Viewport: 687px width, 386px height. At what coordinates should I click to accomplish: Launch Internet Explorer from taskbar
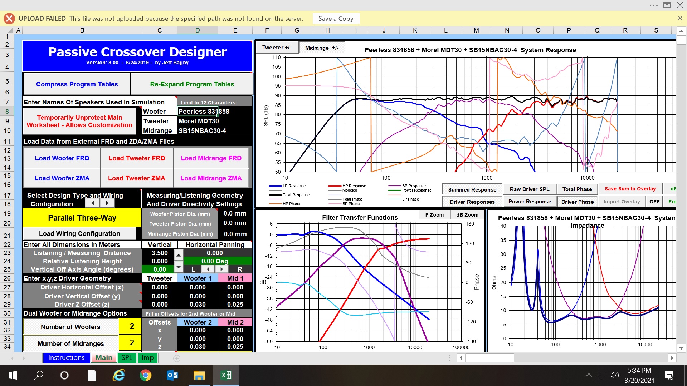[118, 375]
